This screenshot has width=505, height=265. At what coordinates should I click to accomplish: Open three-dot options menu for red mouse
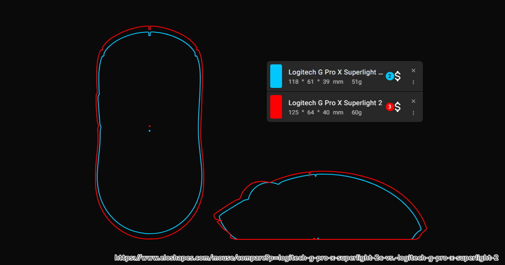click(x=413, y=113)
